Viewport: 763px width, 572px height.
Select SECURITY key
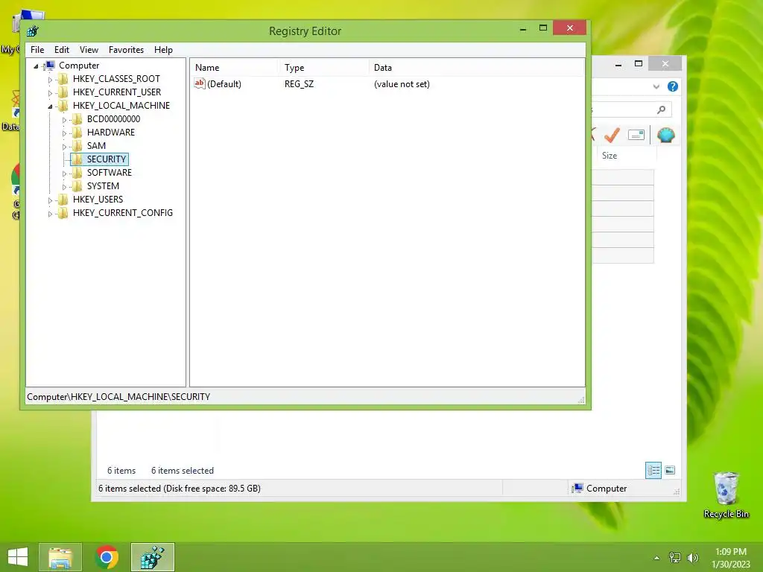coord(106,159)
